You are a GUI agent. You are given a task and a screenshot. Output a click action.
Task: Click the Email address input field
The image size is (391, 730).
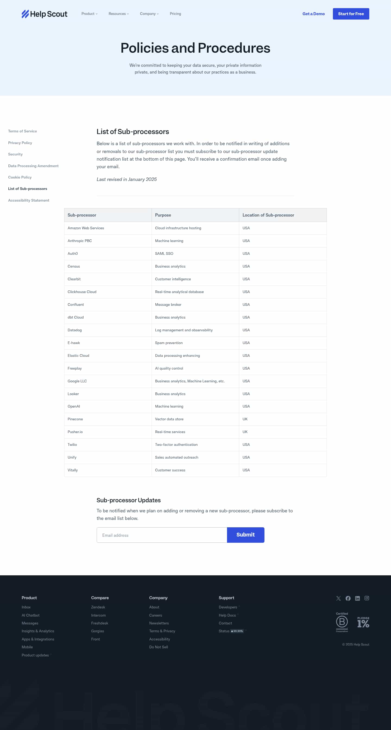tap(162, 535)
